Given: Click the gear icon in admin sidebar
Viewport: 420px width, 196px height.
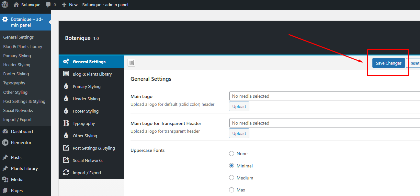Looking at the screenshot, I should (x=5, y=19).
